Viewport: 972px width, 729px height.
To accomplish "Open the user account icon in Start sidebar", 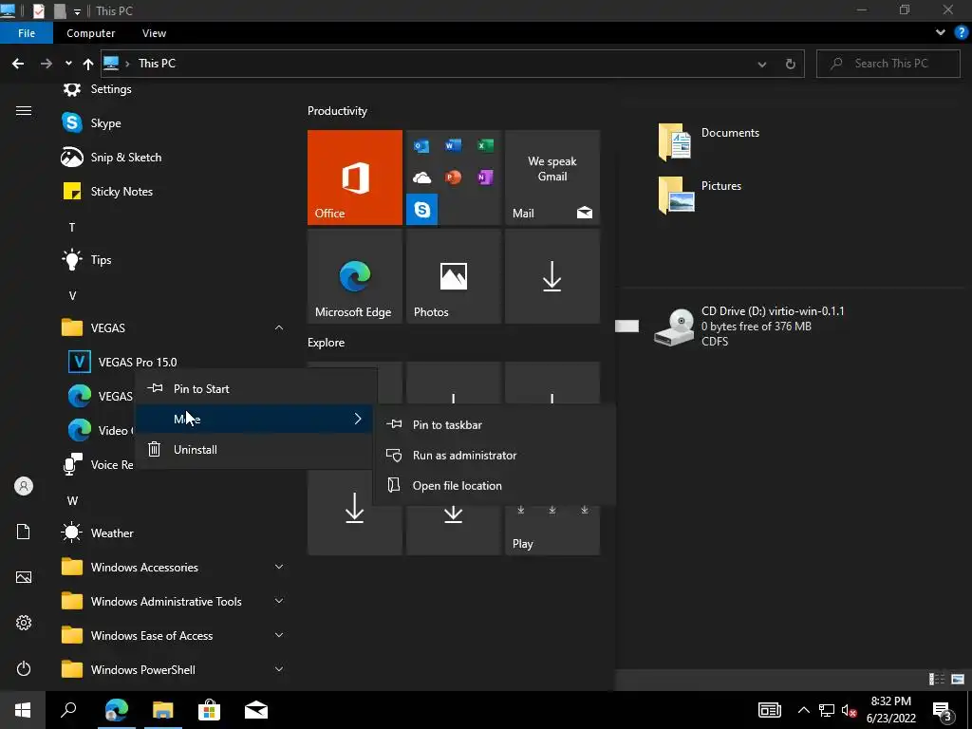I will coord(24,486).
